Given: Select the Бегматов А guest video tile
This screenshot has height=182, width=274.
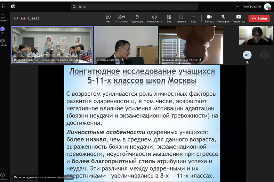Looking at the screenshot, I should [x=125, y=45].
